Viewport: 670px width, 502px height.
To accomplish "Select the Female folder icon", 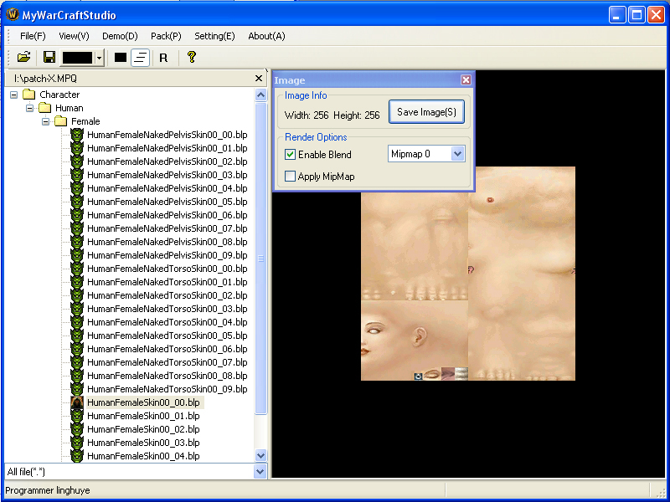I will [x=60, y=121].
